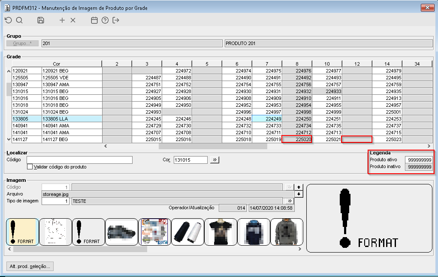Click the save diskette toolbar icon
The image size is (438, 277).
[41, 20]
